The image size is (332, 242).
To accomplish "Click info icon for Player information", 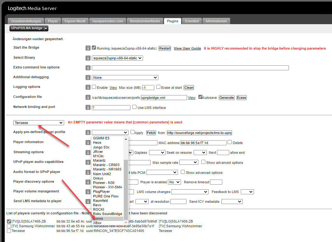I will pyautogui.click(x=88, y=143).
